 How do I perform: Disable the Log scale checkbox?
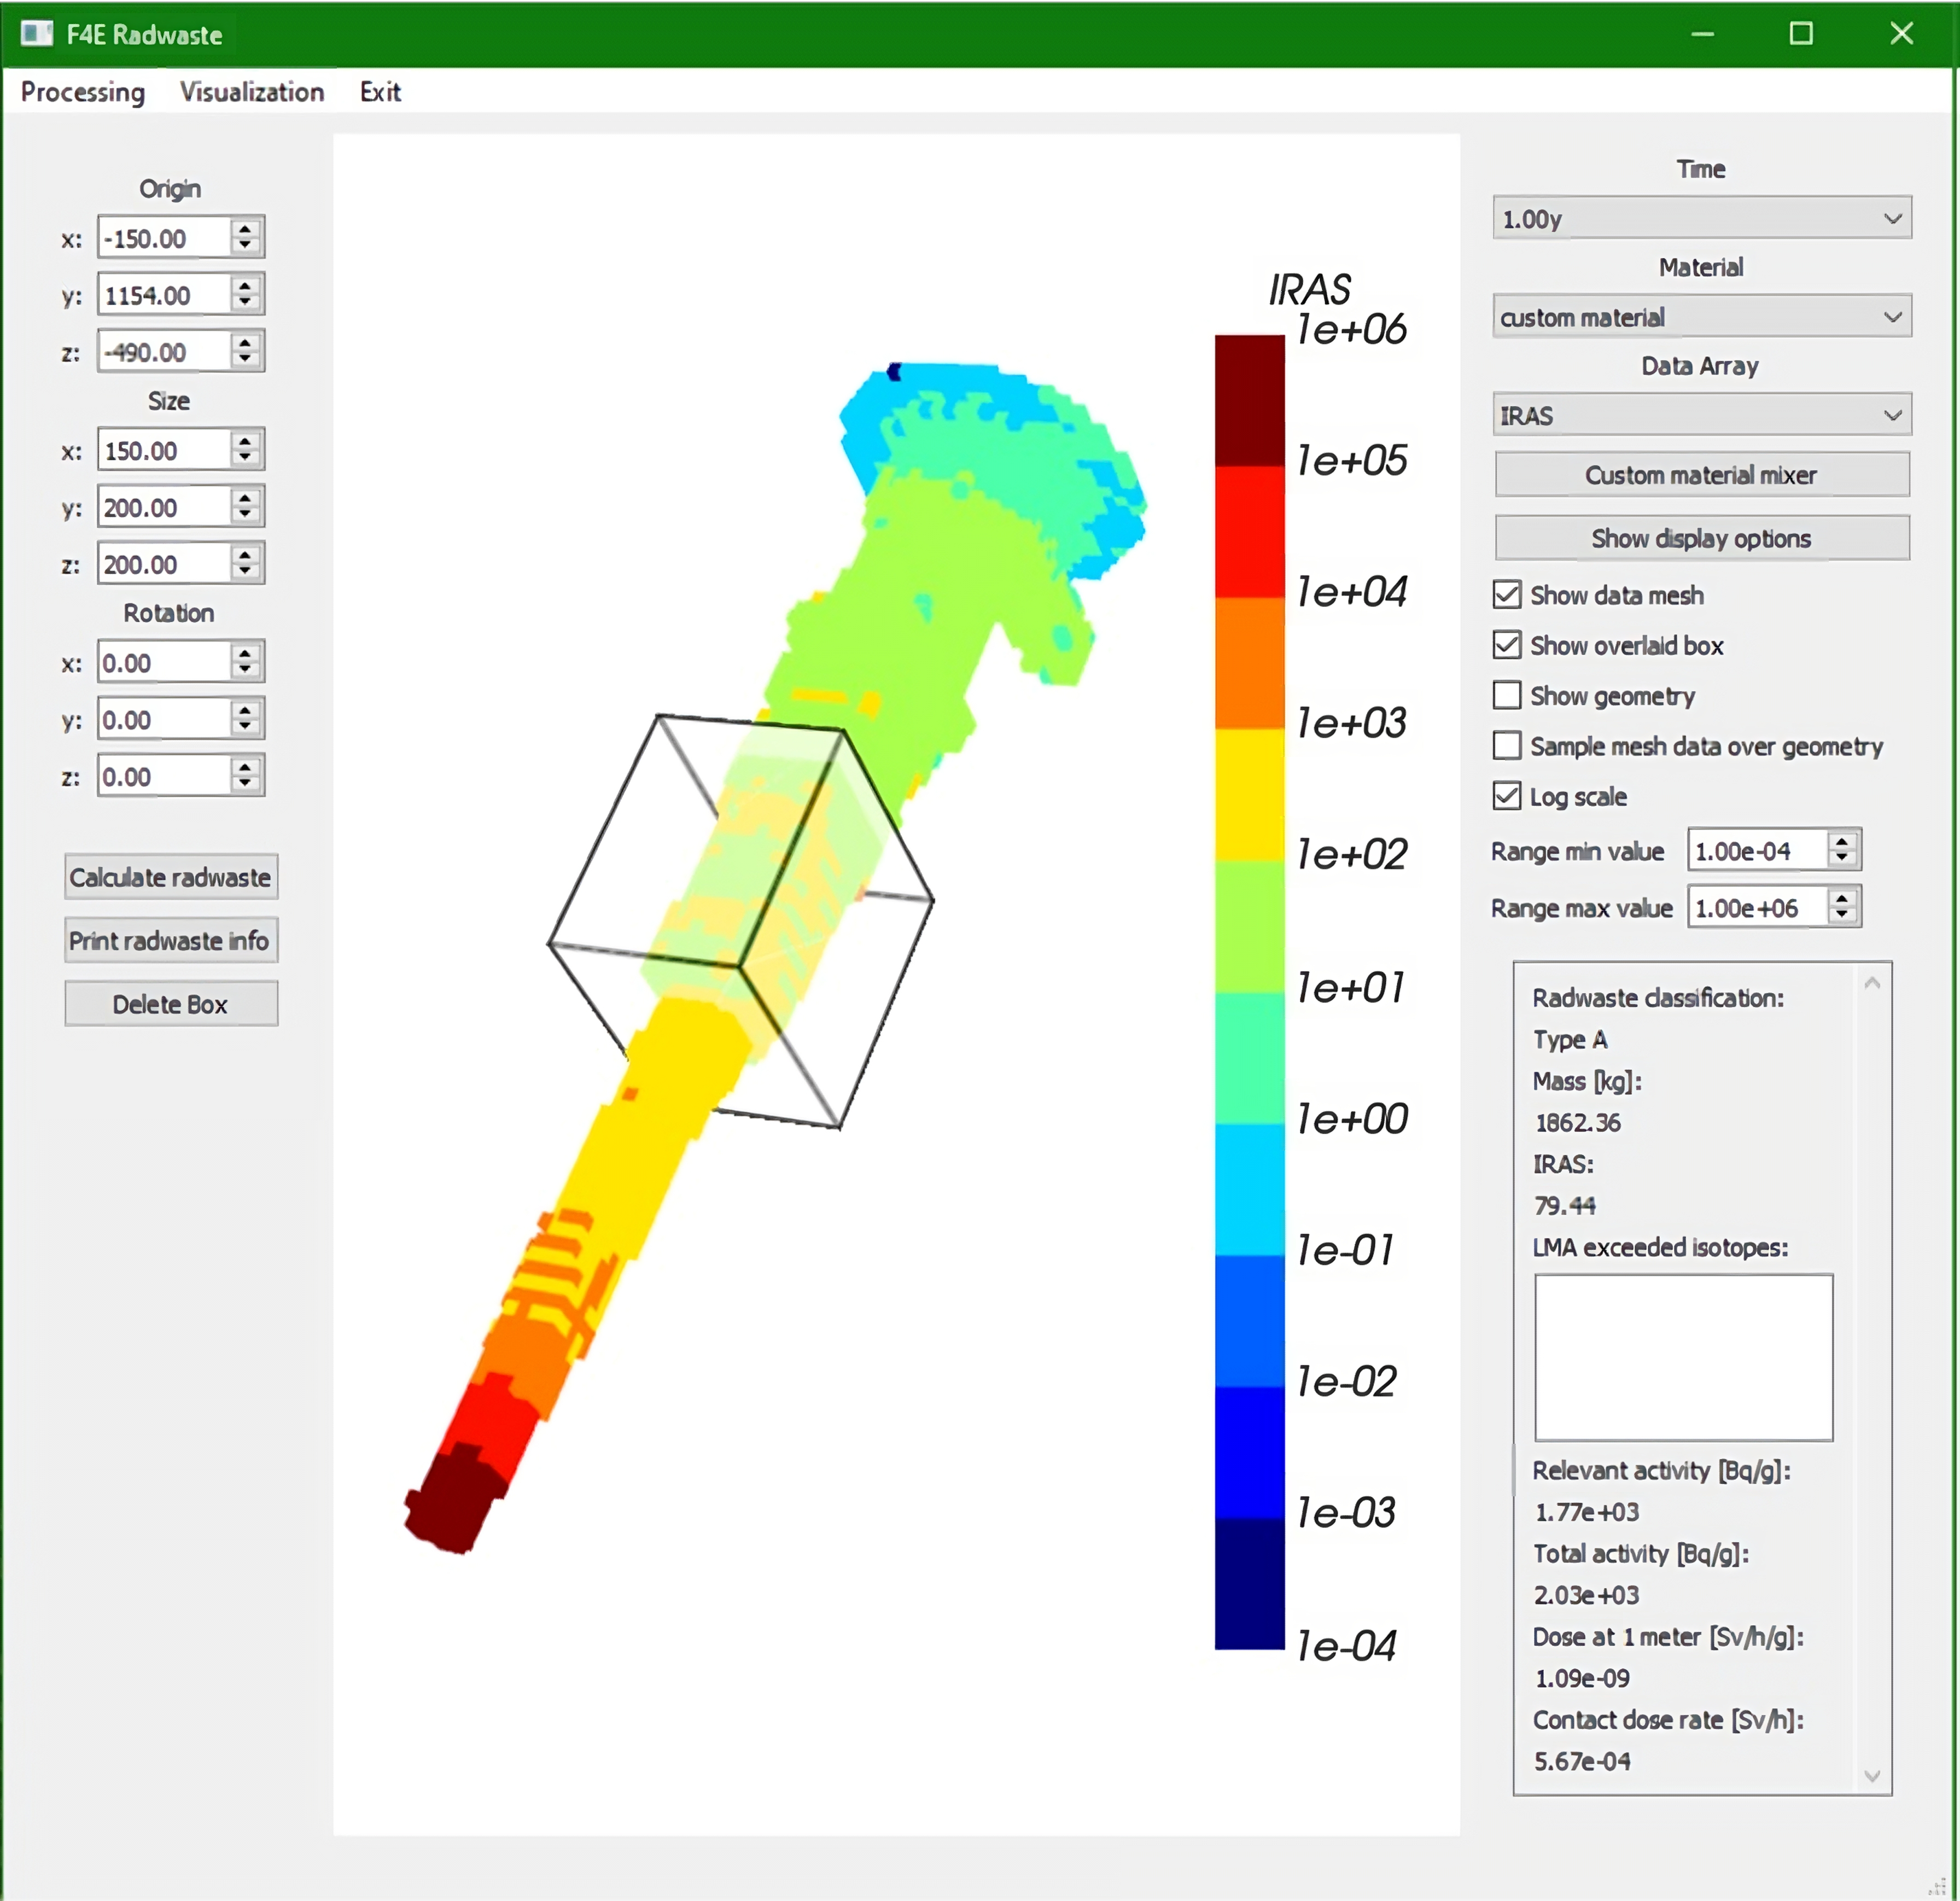(1507, 796)
